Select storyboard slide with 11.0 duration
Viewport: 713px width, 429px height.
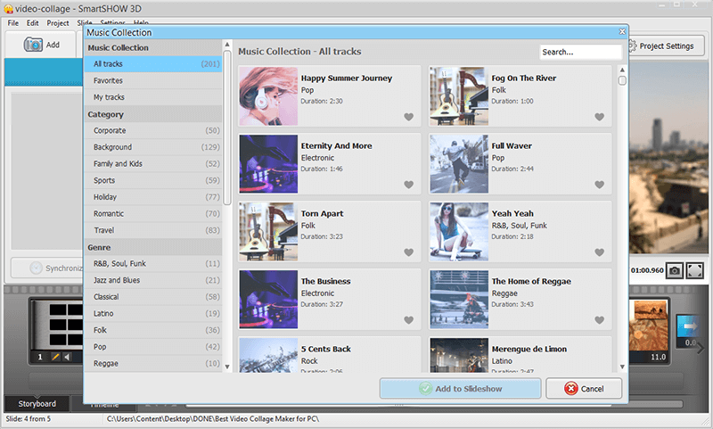pos(649,331)
